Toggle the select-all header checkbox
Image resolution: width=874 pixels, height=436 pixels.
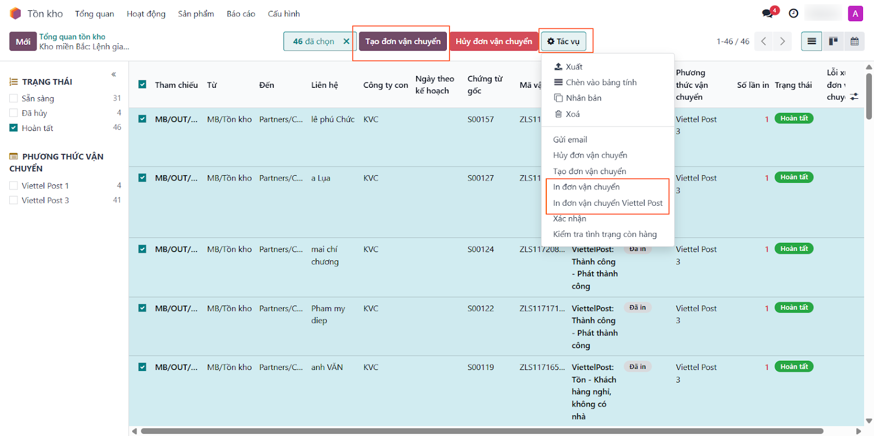coord(143,85)
